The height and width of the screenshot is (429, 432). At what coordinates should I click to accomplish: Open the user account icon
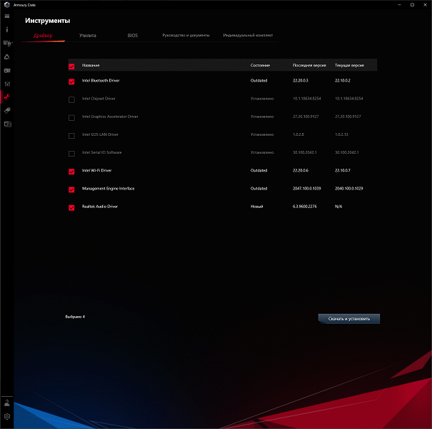pos(7,403)
